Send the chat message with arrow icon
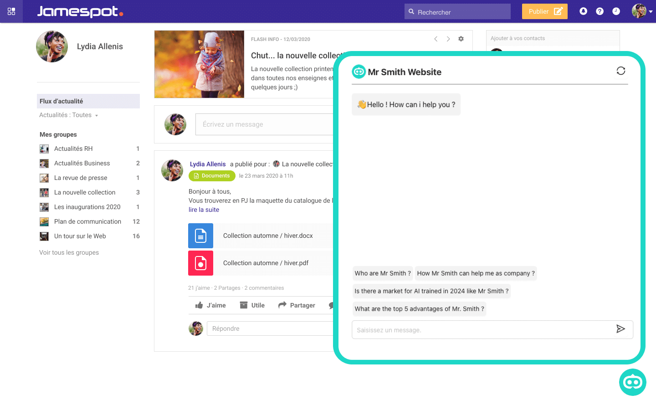The height and width of the screenshot is (410, 656). (620, 329)
